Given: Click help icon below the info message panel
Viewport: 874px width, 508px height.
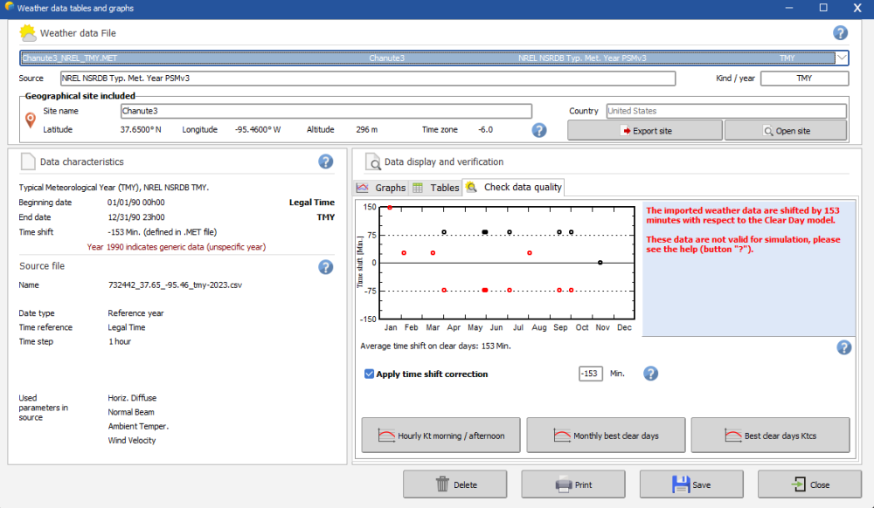Looking at the screenshot, I should pos(843,347).
